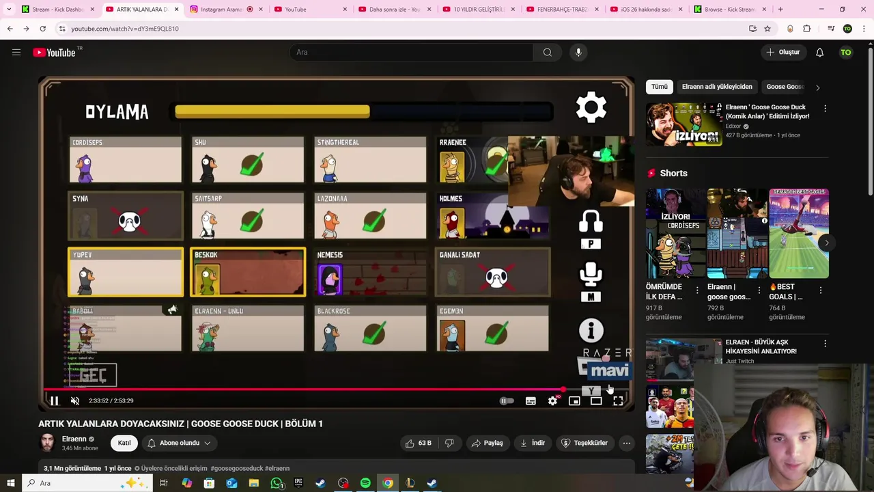This screenshot has width=874, height=492.
Task: Pause the video playback
Action: 55,401
